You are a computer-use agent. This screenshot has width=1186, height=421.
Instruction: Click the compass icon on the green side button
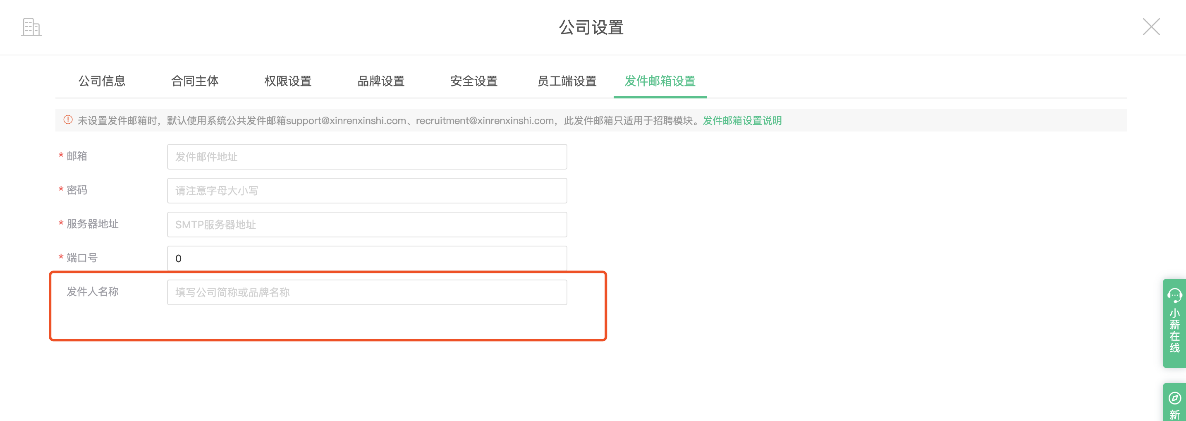click(x=1174, y=398)
